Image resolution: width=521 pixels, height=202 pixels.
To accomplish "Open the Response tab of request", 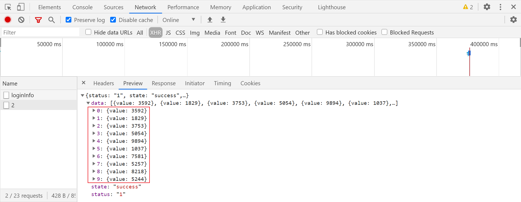I will [x=164, y=83].
